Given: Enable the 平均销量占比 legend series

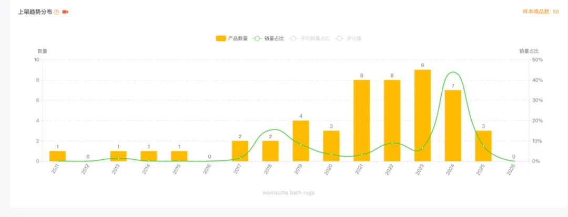Looking at the screenshot, I should 309,38.
